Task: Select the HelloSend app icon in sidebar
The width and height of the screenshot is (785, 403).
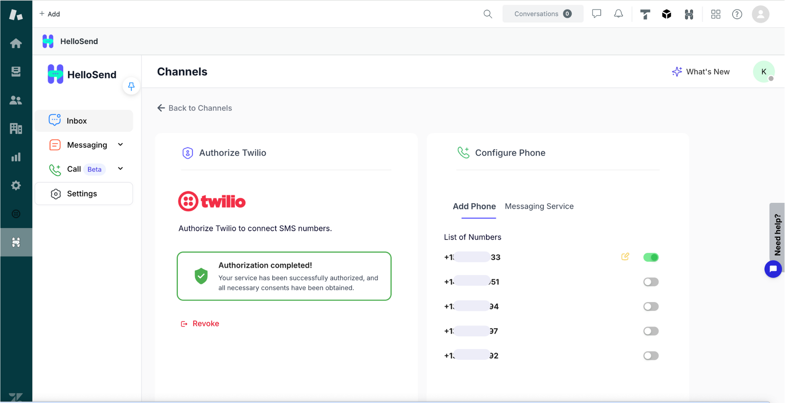Action: click(16, 242)
